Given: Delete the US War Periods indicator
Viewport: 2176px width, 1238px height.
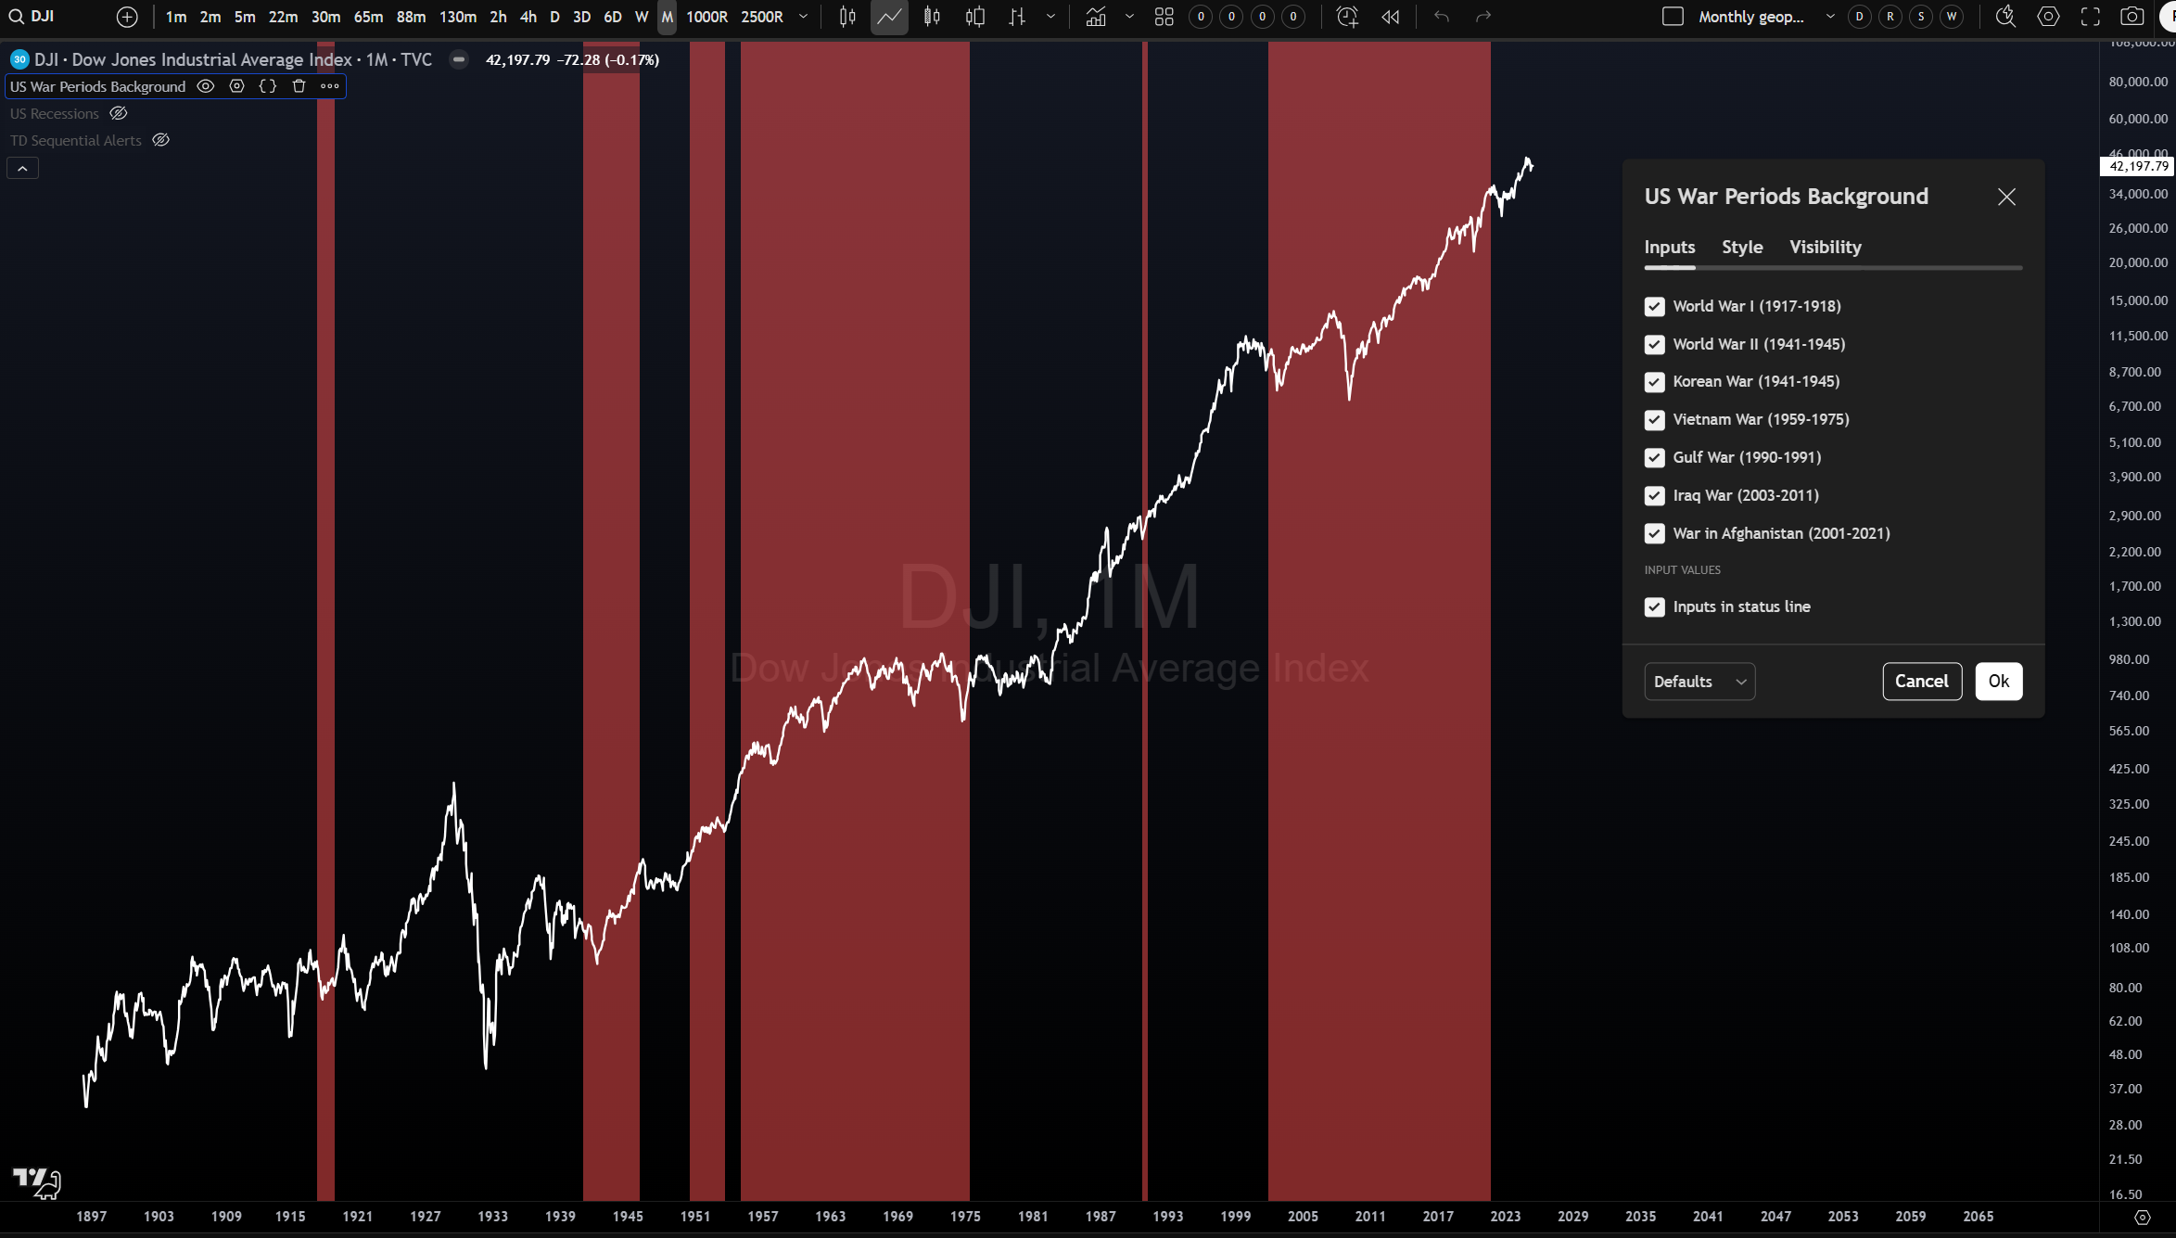Looking at the screenshot, I should (x=299, y=86).
